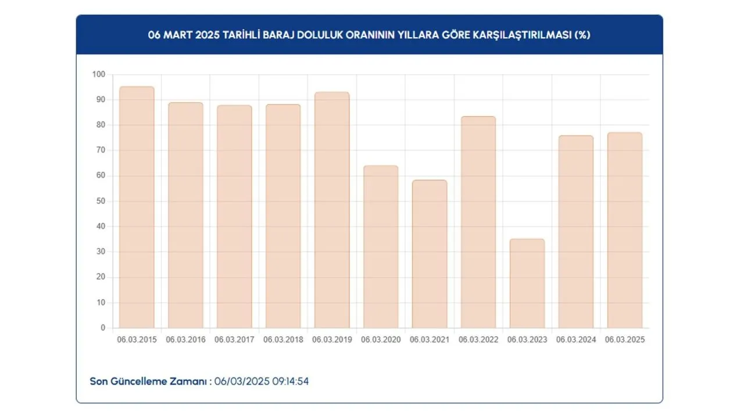744x418 pixels.
Task: Click the 90 y-axis tick label
Action: point(101,100)
